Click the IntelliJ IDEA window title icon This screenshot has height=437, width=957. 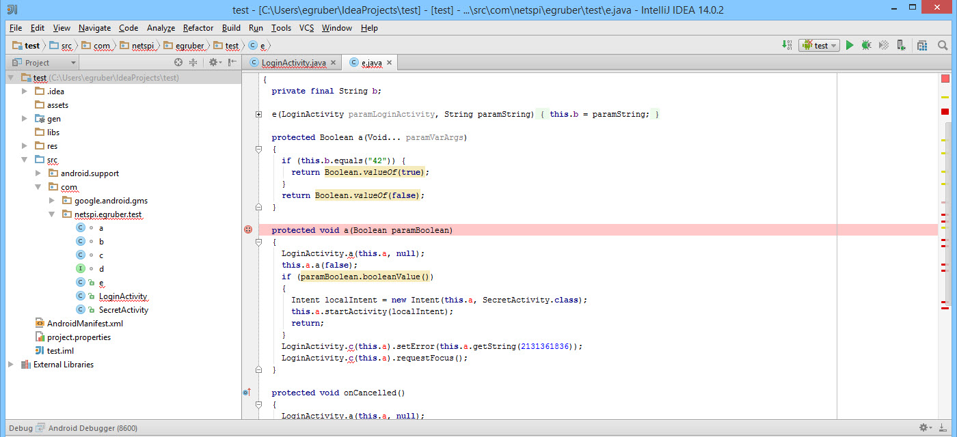pyautogui.click(x=12, y=10)
